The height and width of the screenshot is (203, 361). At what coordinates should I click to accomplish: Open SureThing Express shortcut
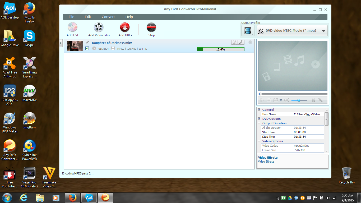coord(30,68)
